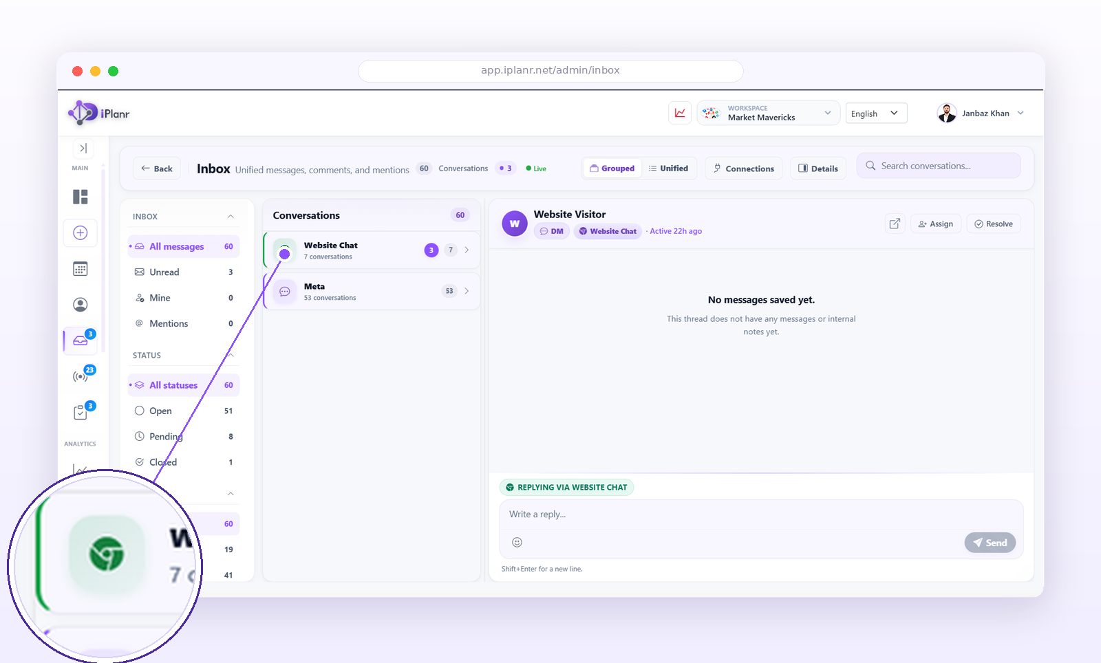
Task: Click the Send button
Action: click(990, 543)
